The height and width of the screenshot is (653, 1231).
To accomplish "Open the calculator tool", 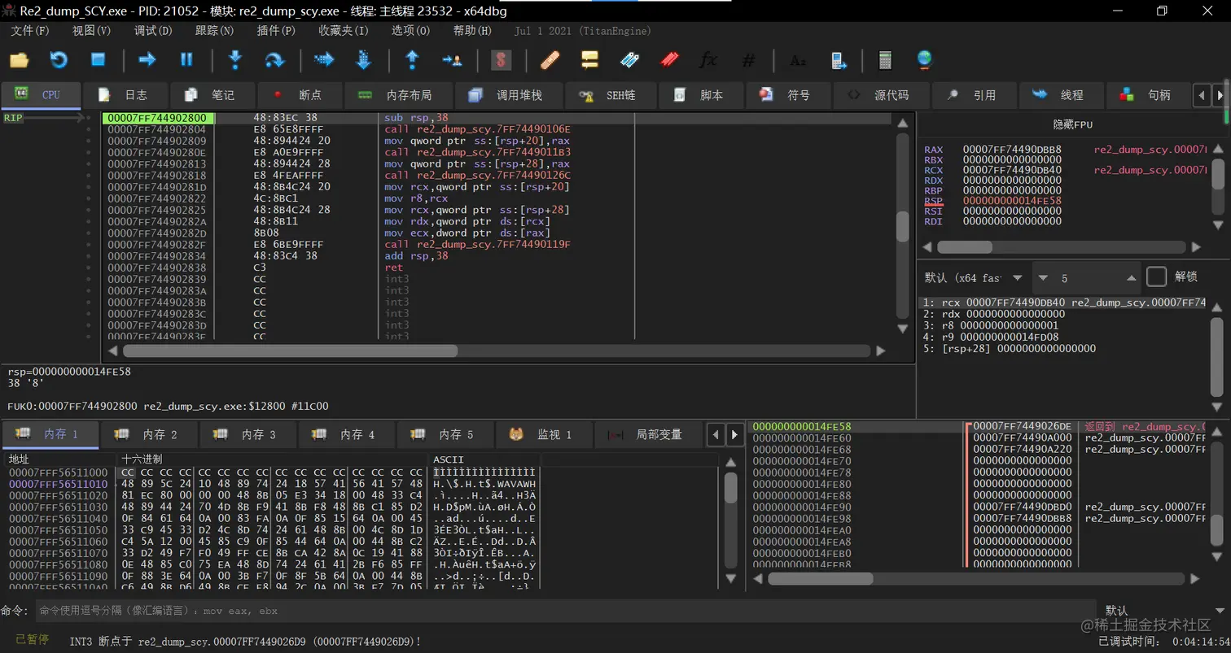I will coord(885,59).
